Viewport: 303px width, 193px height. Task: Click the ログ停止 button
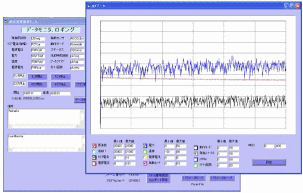pos(61,84)
